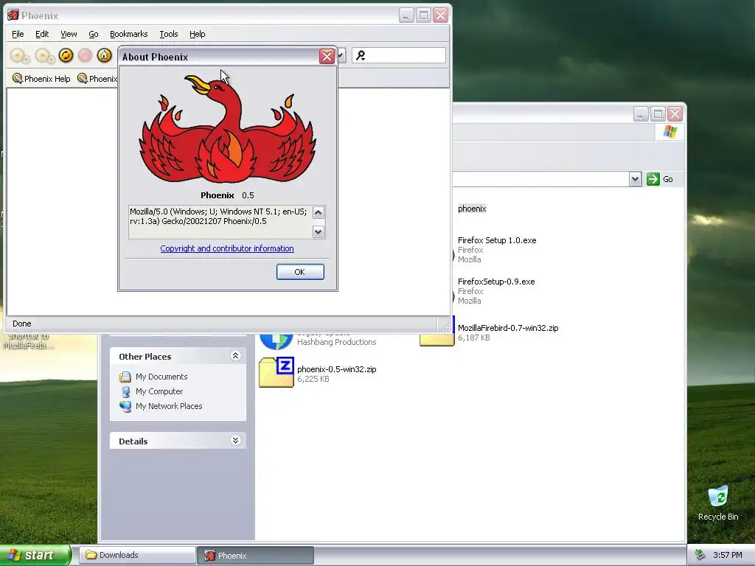Click the Done status bar text
The height and width of the screenshot is (566, 755).
point(21,324)
